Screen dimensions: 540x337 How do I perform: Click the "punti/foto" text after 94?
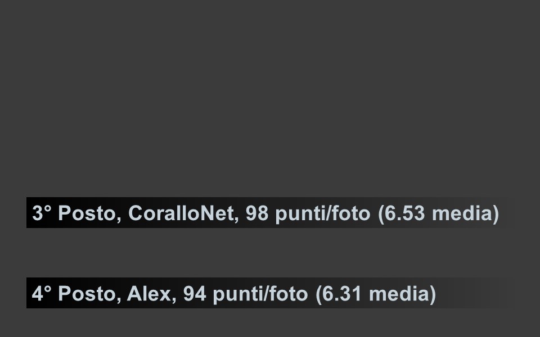(260, 294)
